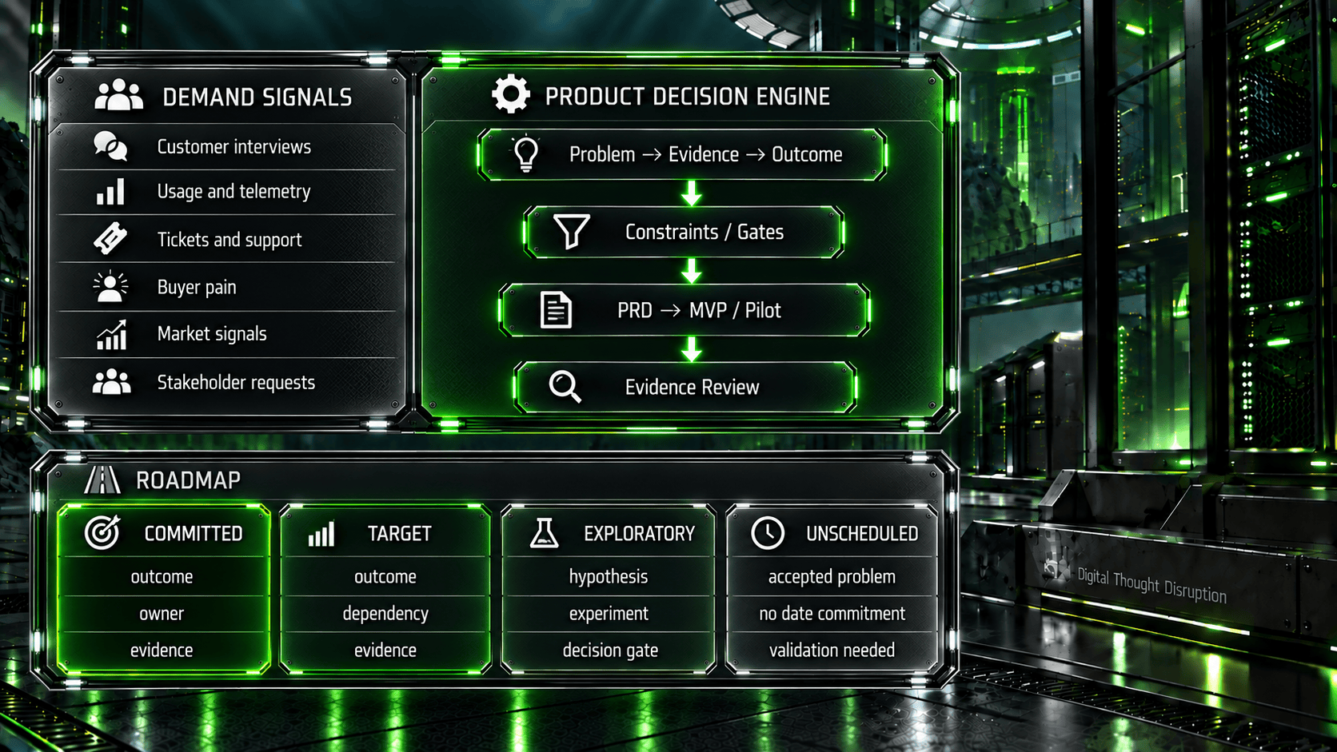This screenshot has width=1337, height=752.
Task: Open the Problem → Evidence → Outcome step
Action: point(682,154)
